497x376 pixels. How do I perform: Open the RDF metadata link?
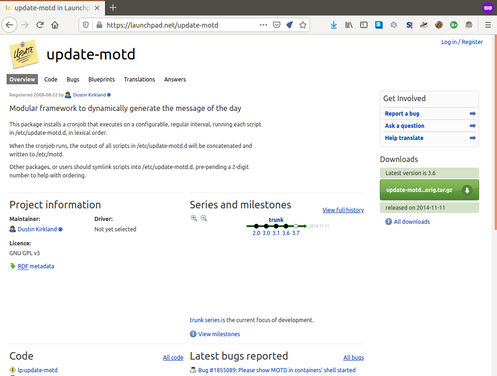click(36, 266)
